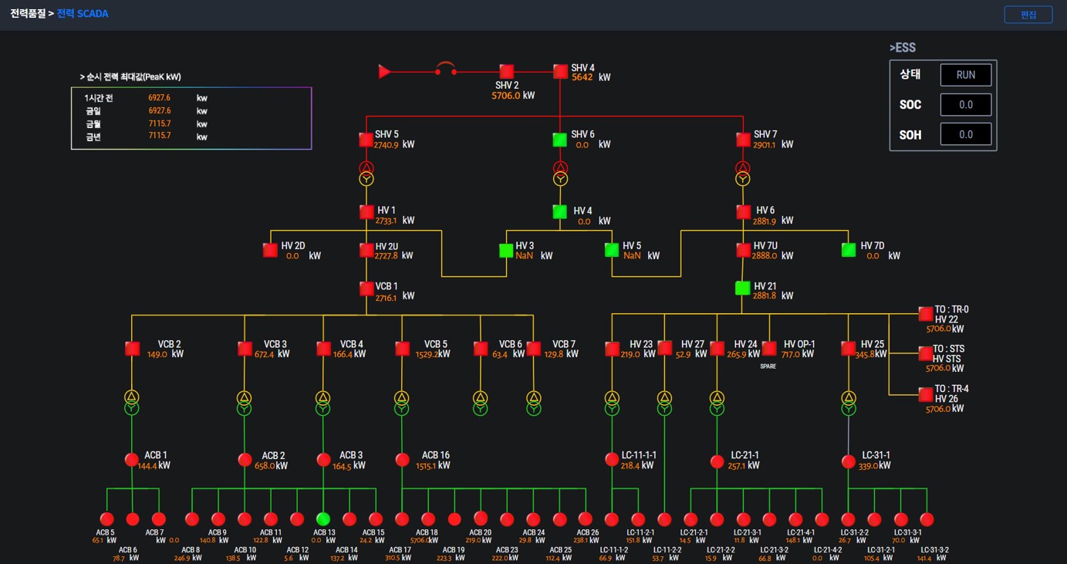
Task: Click the ESS SOC value field
Action: tap(965, 104)
